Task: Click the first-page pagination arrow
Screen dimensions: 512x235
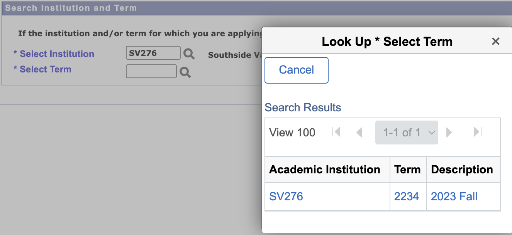Action: coord(337,132)
